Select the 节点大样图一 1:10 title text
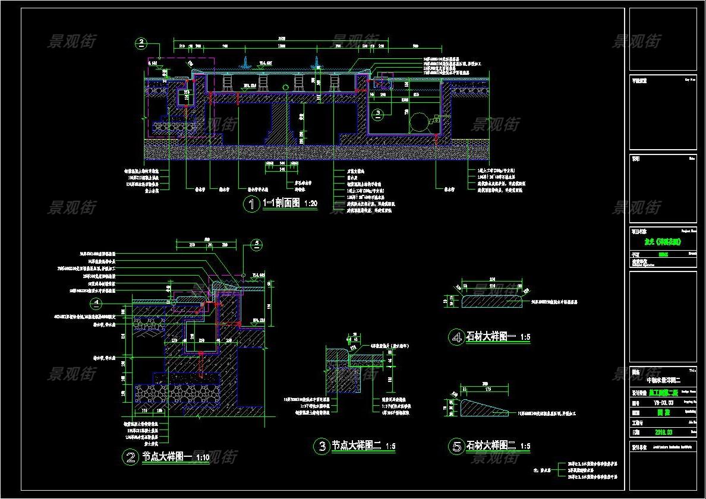This screenshot has height=499, width=706. point(175,457)
